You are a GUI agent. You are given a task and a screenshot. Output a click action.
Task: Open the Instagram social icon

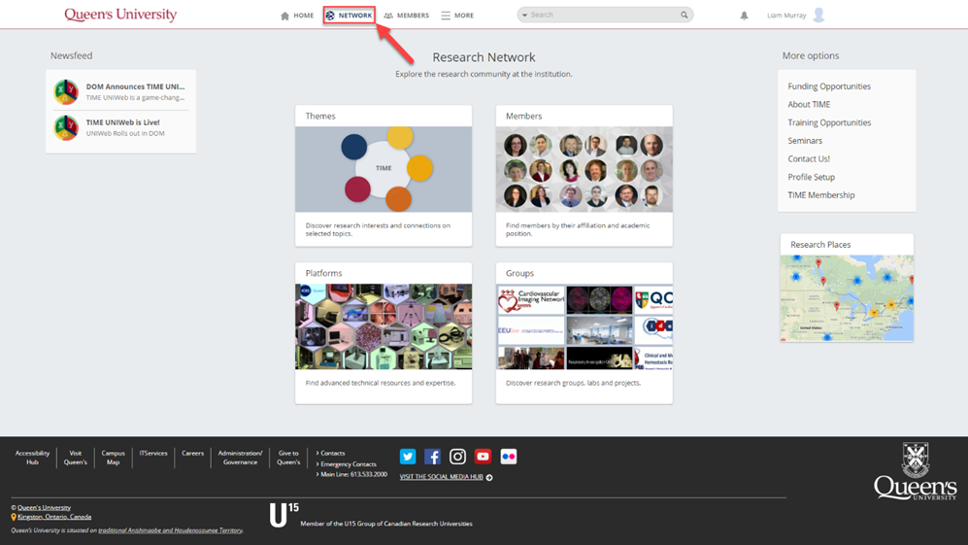[x=458, y=457]
